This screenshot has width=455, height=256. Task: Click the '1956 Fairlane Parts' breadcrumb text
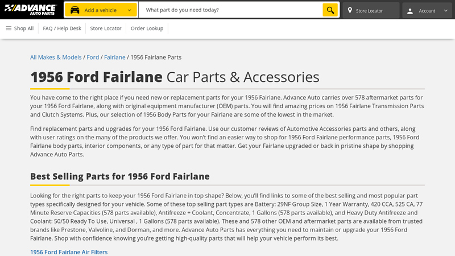156,57
